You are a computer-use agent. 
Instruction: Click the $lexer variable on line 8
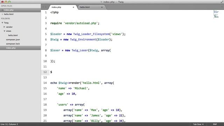pyautogui.click(x=55, y=50)
